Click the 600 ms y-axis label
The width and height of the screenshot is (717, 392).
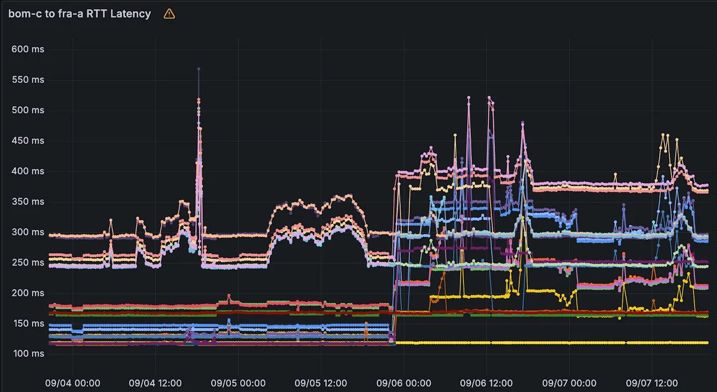28,49
